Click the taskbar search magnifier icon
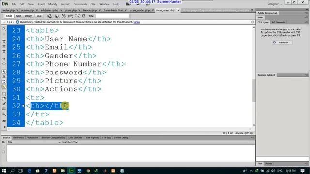The image size is (310, 174). coord(12,171)
